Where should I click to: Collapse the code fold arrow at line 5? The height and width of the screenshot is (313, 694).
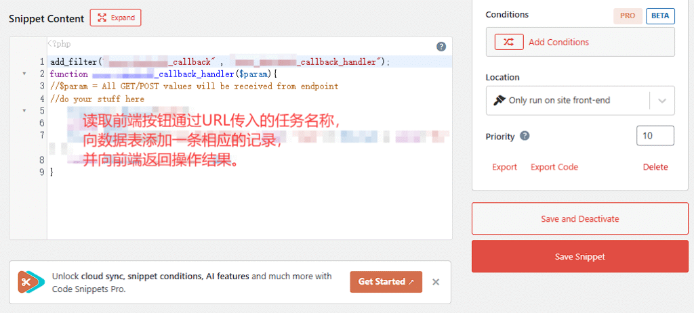(24, 110)
